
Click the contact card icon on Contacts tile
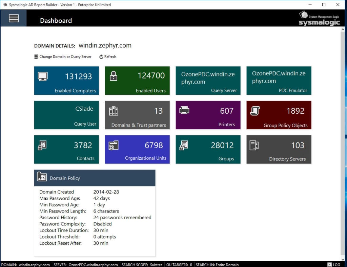42,145
